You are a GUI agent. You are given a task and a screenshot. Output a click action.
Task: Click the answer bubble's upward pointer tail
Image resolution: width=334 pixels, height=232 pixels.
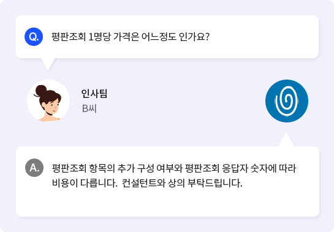(286, 140)
